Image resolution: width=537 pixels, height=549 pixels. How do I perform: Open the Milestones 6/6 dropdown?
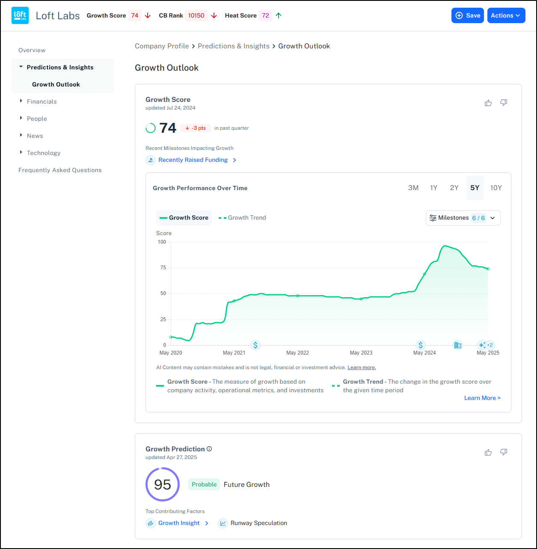pyautogui.click(x=463, y=218)
